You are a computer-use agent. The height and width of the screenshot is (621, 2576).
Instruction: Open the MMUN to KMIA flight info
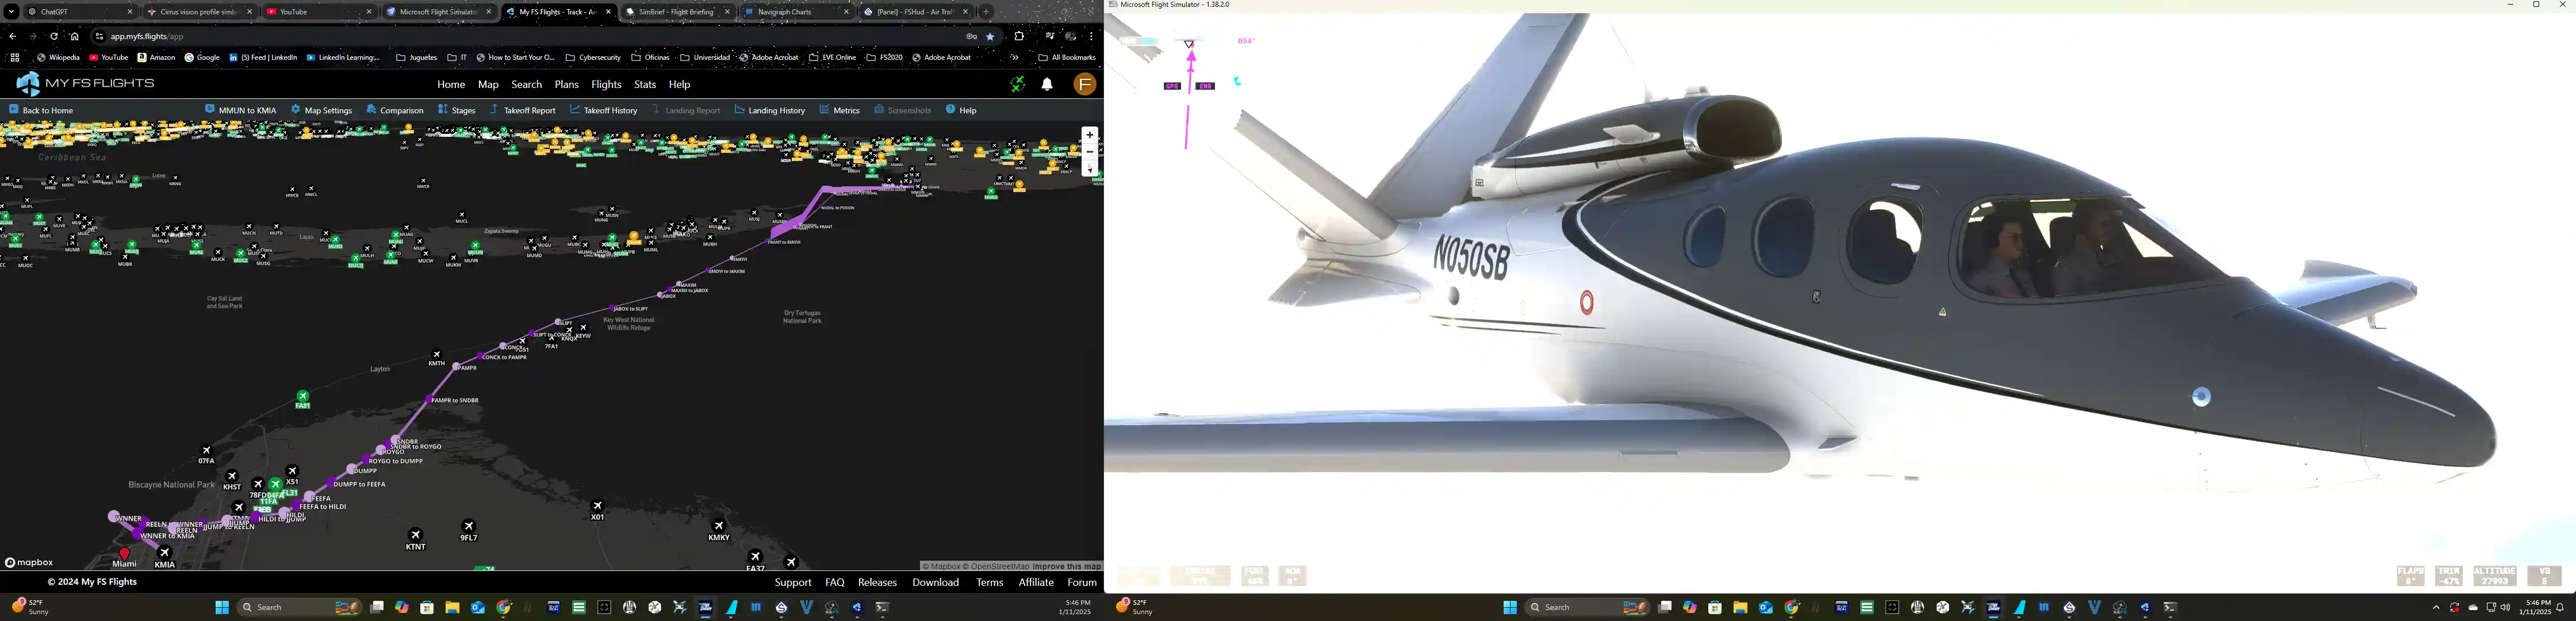(241, 110)
